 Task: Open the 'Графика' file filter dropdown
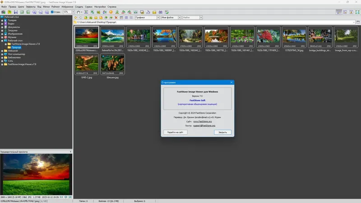click(158, 18)
